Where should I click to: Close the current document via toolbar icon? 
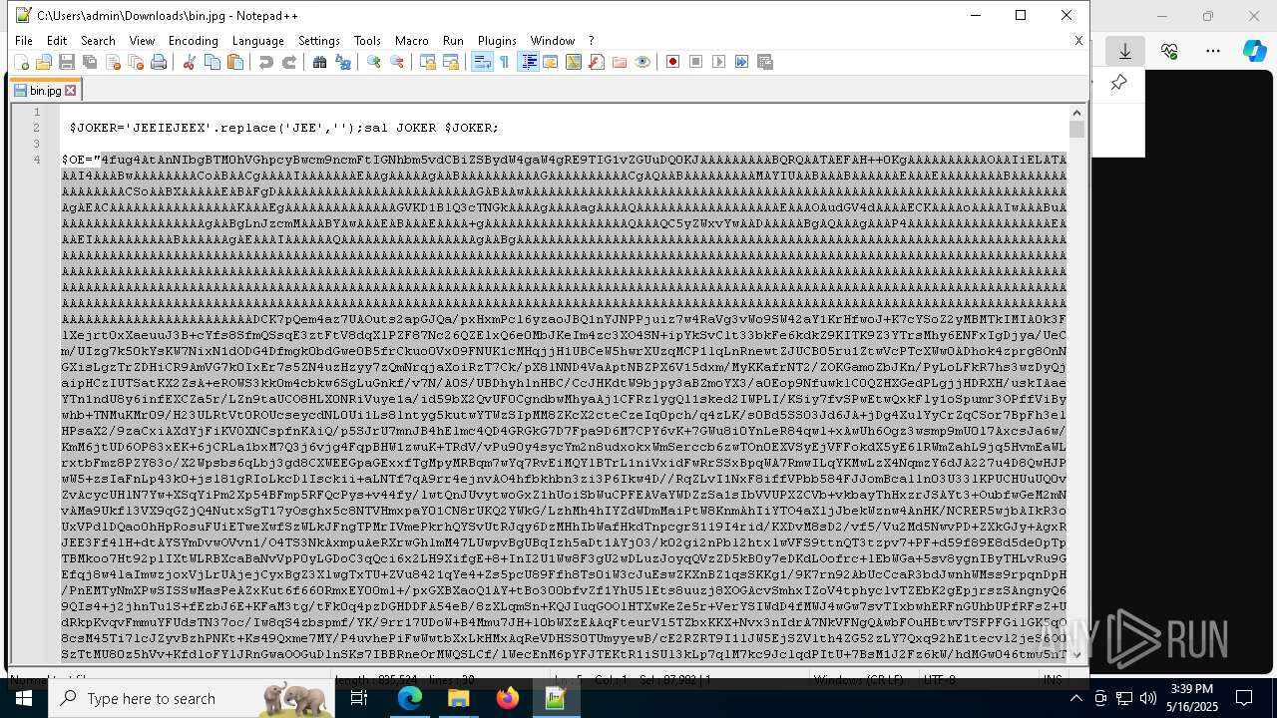113,62
